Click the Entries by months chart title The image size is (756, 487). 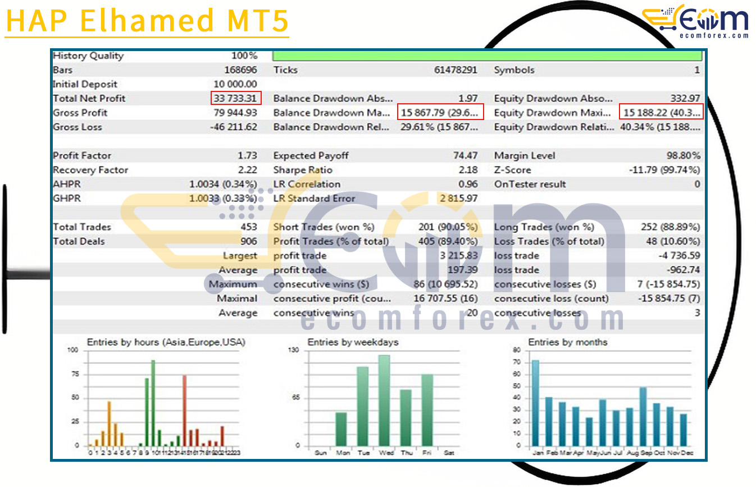[x=568, y=342]
